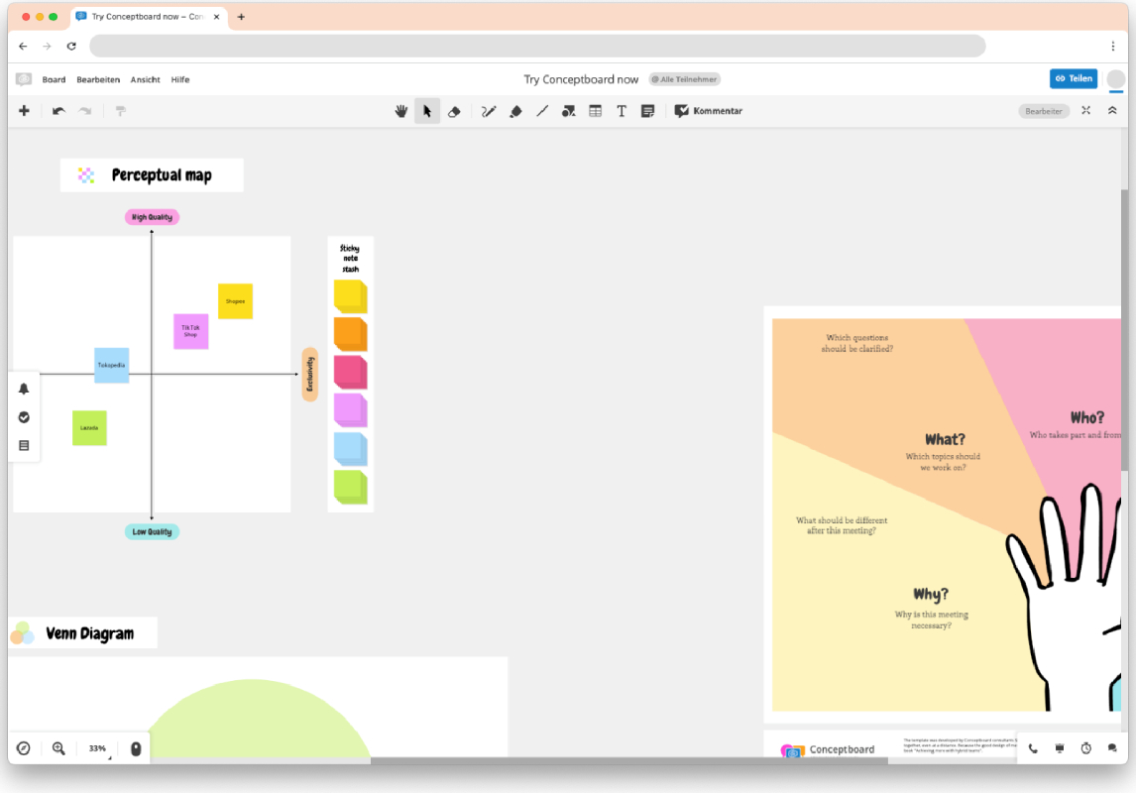Click the zoom magnifier icon
Screen dimensions: 1136x793
click(x=58, y=748)
